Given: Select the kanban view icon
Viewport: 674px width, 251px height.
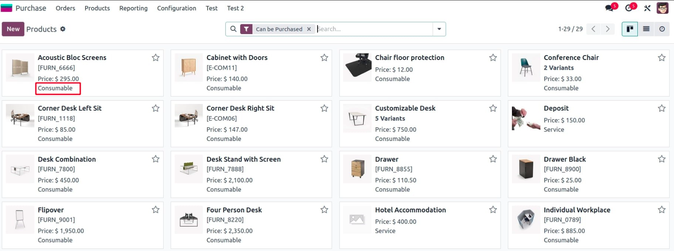Looking at the screenshot, I should click(x=630, y=29).
